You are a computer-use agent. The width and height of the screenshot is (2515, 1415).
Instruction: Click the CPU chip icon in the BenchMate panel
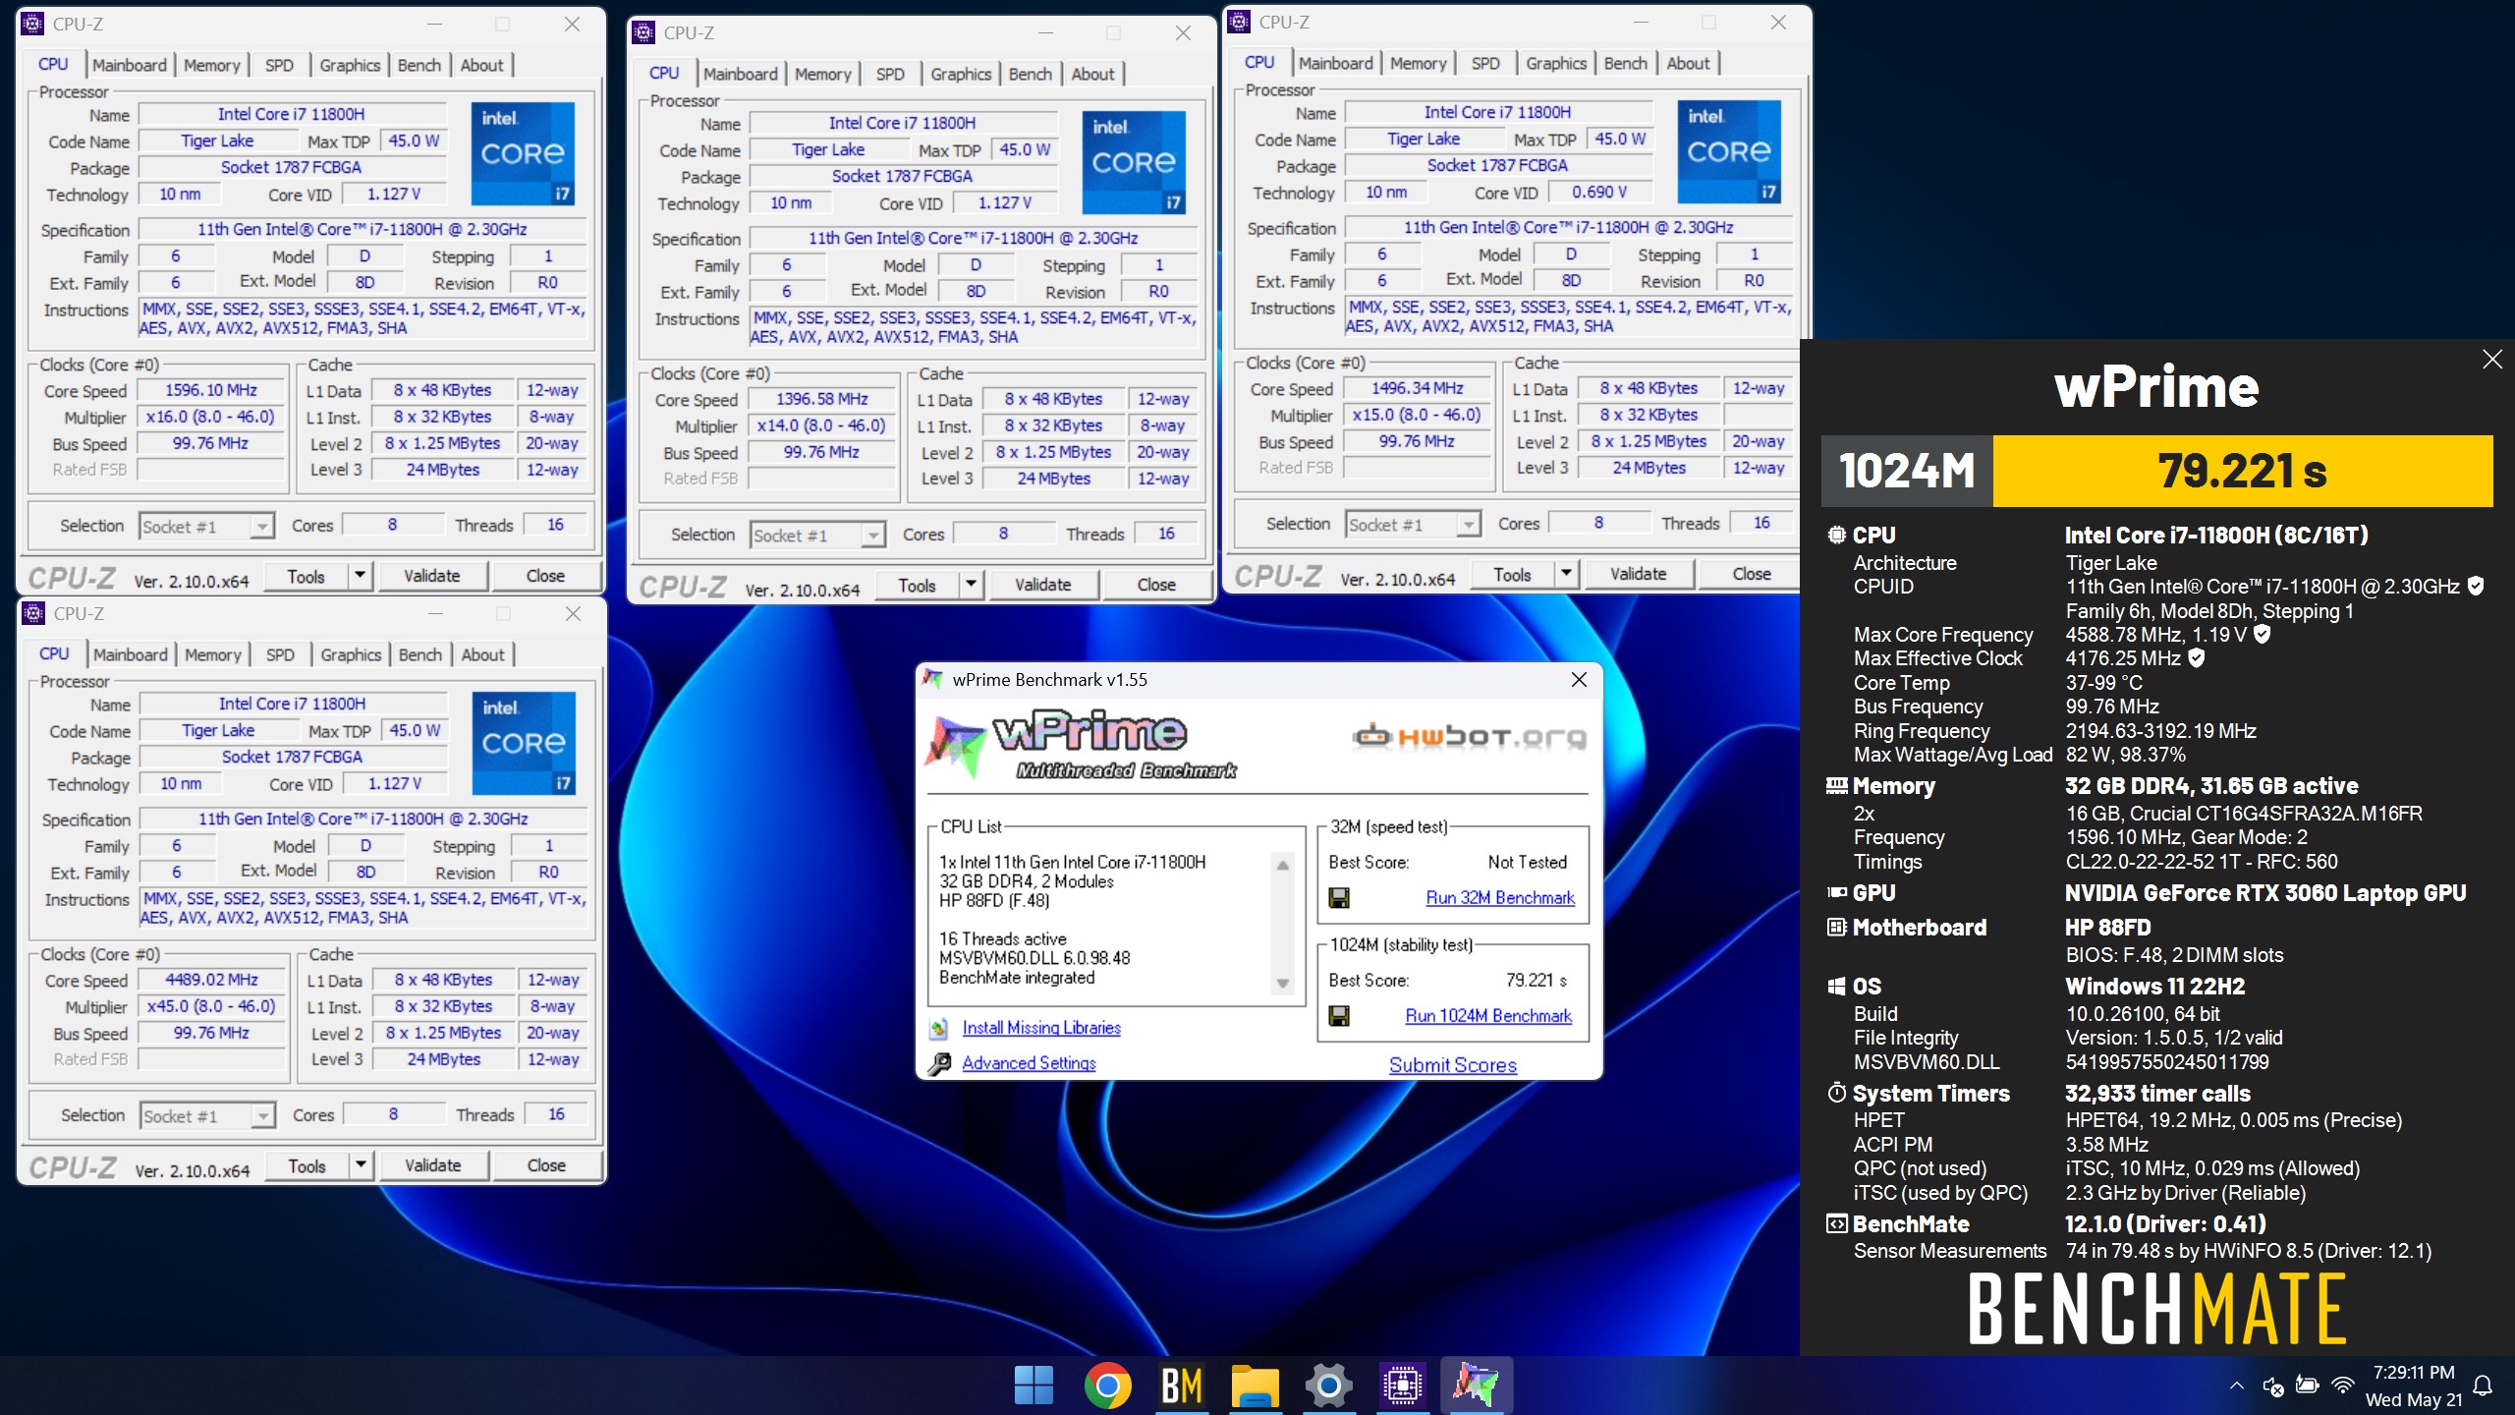[1836, 535]
